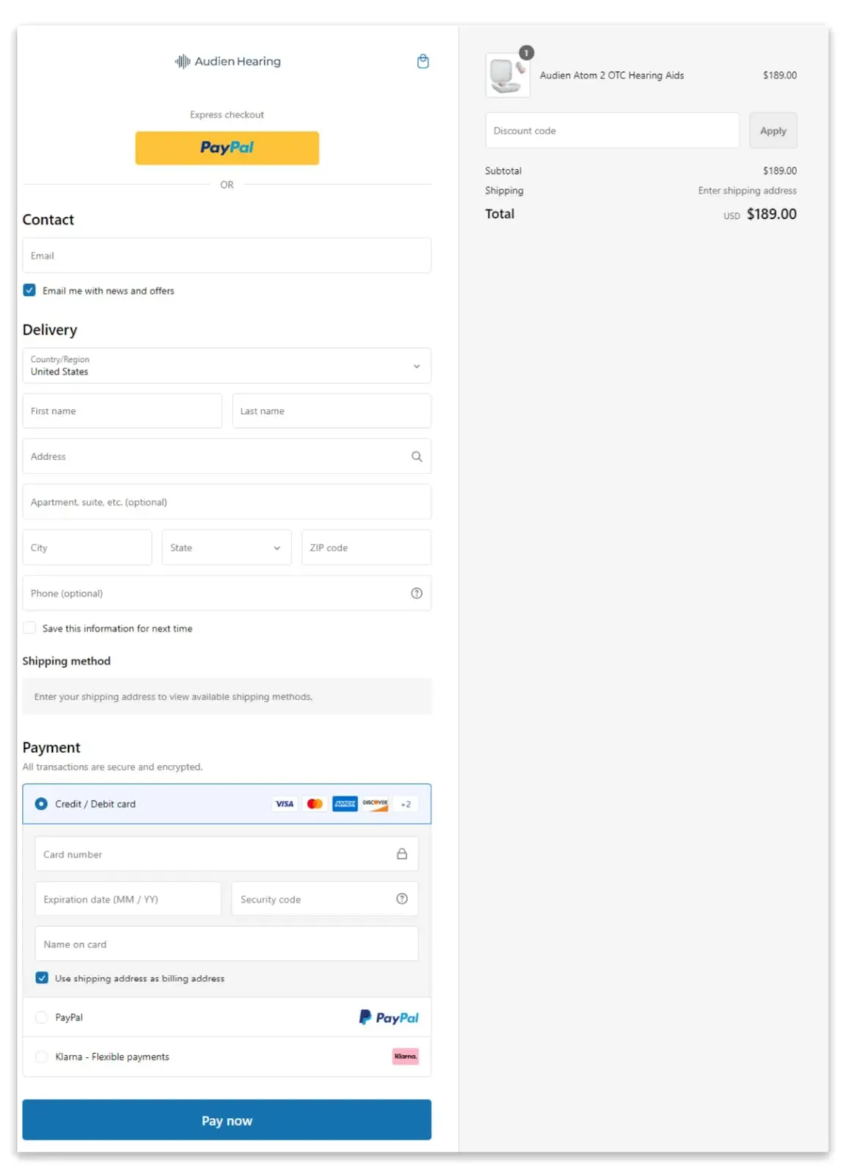The image size is (847, 1170).
Task: Click the Apply discount button
Action: (x=773, y=131)
